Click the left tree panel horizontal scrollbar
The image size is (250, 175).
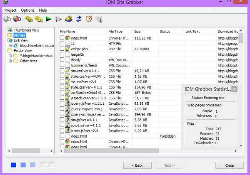coord(26,150)
